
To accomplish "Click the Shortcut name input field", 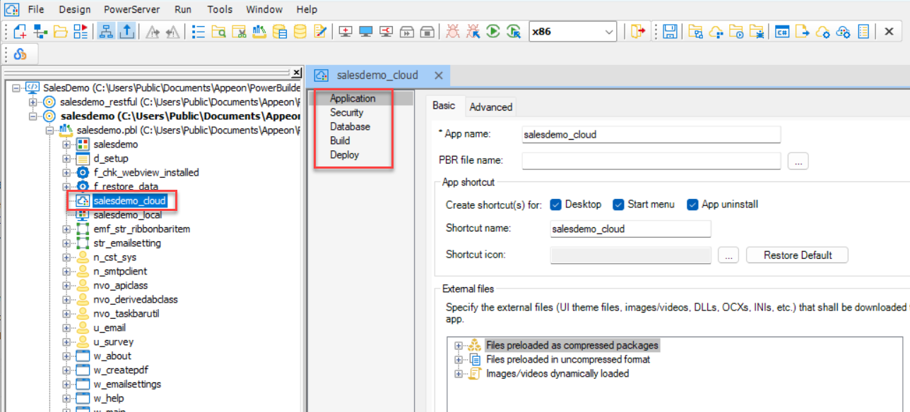I will (630, 229).
